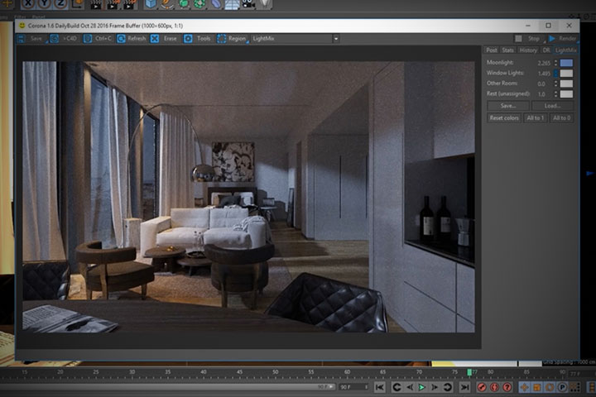Image resolution: width=596 pixels, height=397 pixels.
Task: Open the Rest (unassigned) color swatch
Action: (566, 93)
